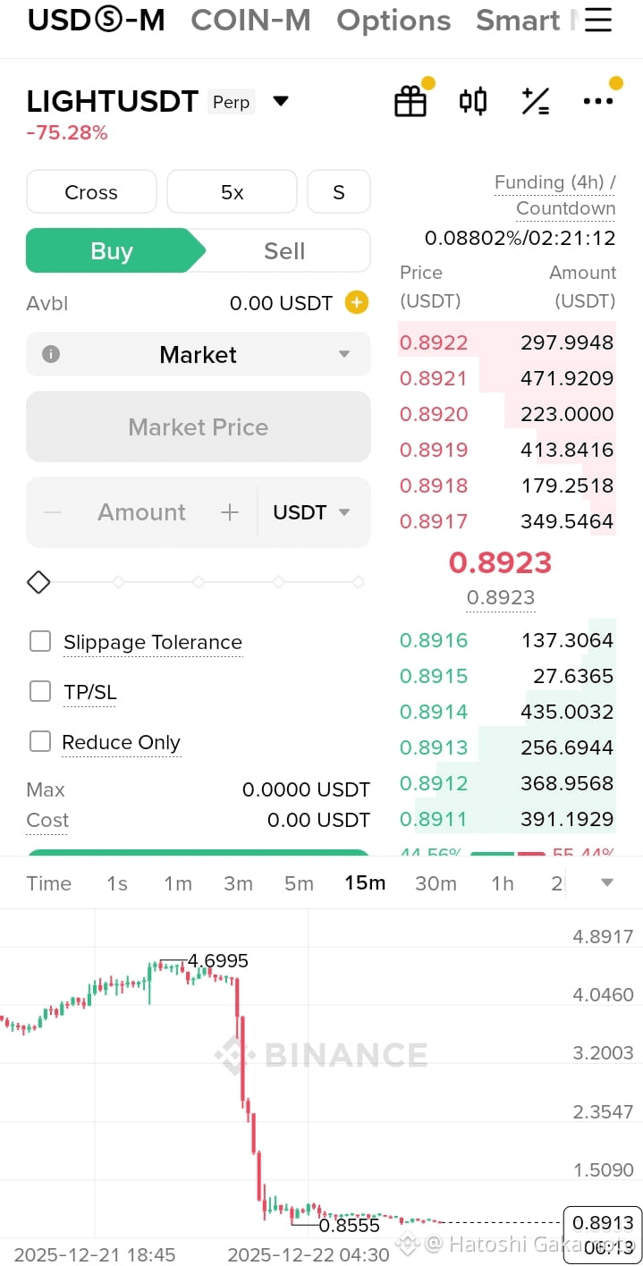The width and height of the screenshot is (643, 1266).
Task: Open the hamburger menu icon
Action: (598, 20)
